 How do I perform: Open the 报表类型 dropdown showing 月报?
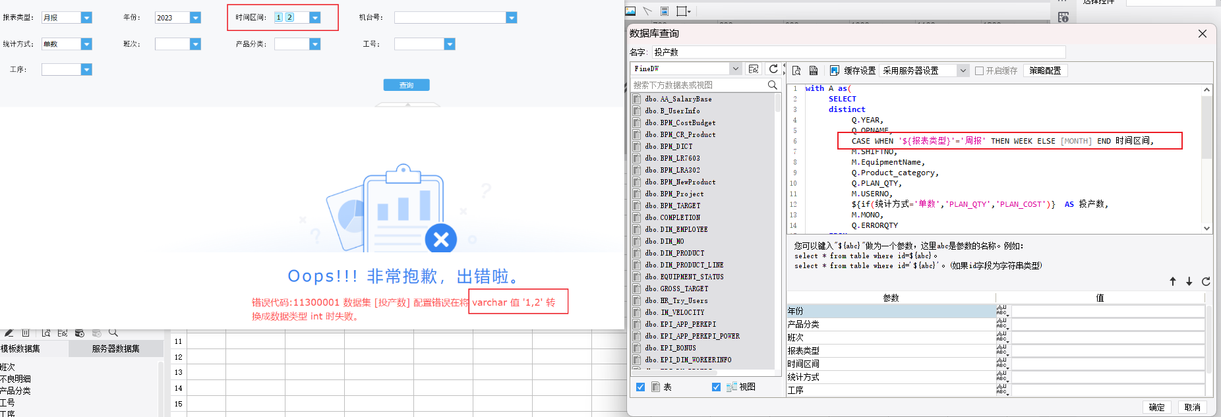tap(86, 18)
